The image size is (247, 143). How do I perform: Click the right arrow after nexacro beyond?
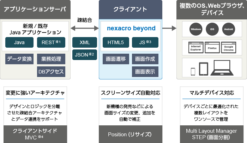coord(169,28)
